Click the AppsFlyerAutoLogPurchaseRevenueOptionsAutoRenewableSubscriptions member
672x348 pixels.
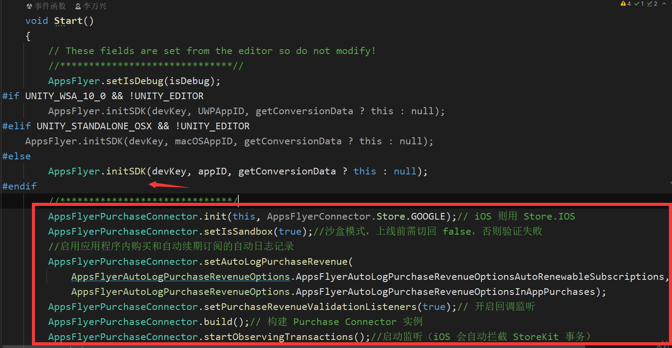480,277
